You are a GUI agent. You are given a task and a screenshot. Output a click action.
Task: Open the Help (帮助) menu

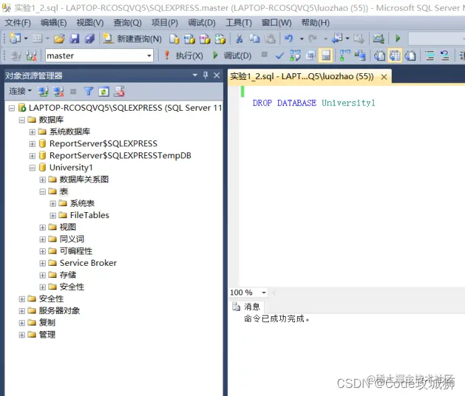pyautogui.click(x=316, y=23)
